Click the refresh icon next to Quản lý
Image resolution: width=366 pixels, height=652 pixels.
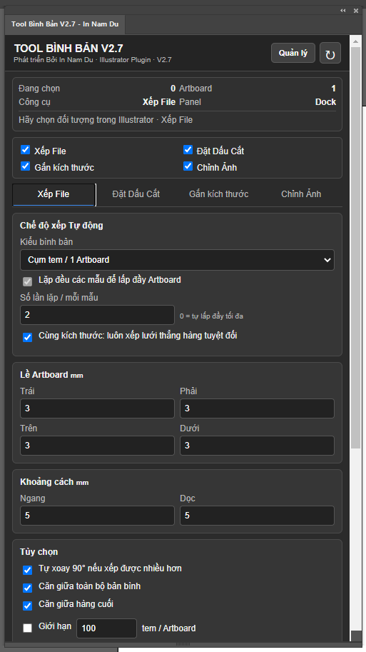click(x=330, y=54)
